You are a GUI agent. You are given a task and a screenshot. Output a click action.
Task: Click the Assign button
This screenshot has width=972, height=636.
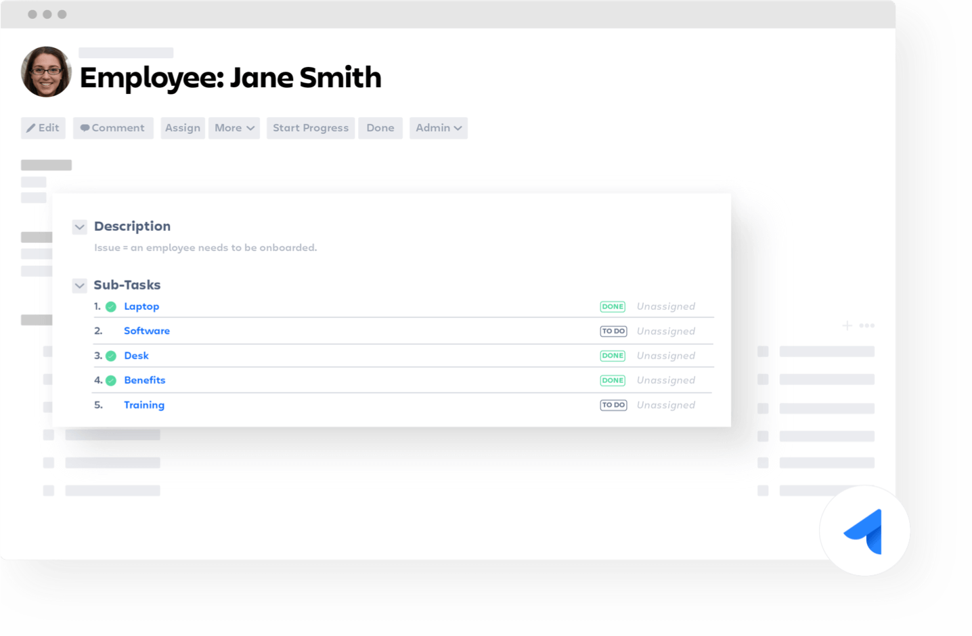click(182, 128)
